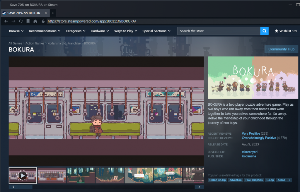Select the green-toned forest dialogue thumbnail
300x192 pixels.
(x=168, y=175)
